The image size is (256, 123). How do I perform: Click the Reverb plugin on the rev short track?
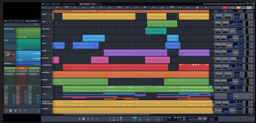(x=232, y=111)
